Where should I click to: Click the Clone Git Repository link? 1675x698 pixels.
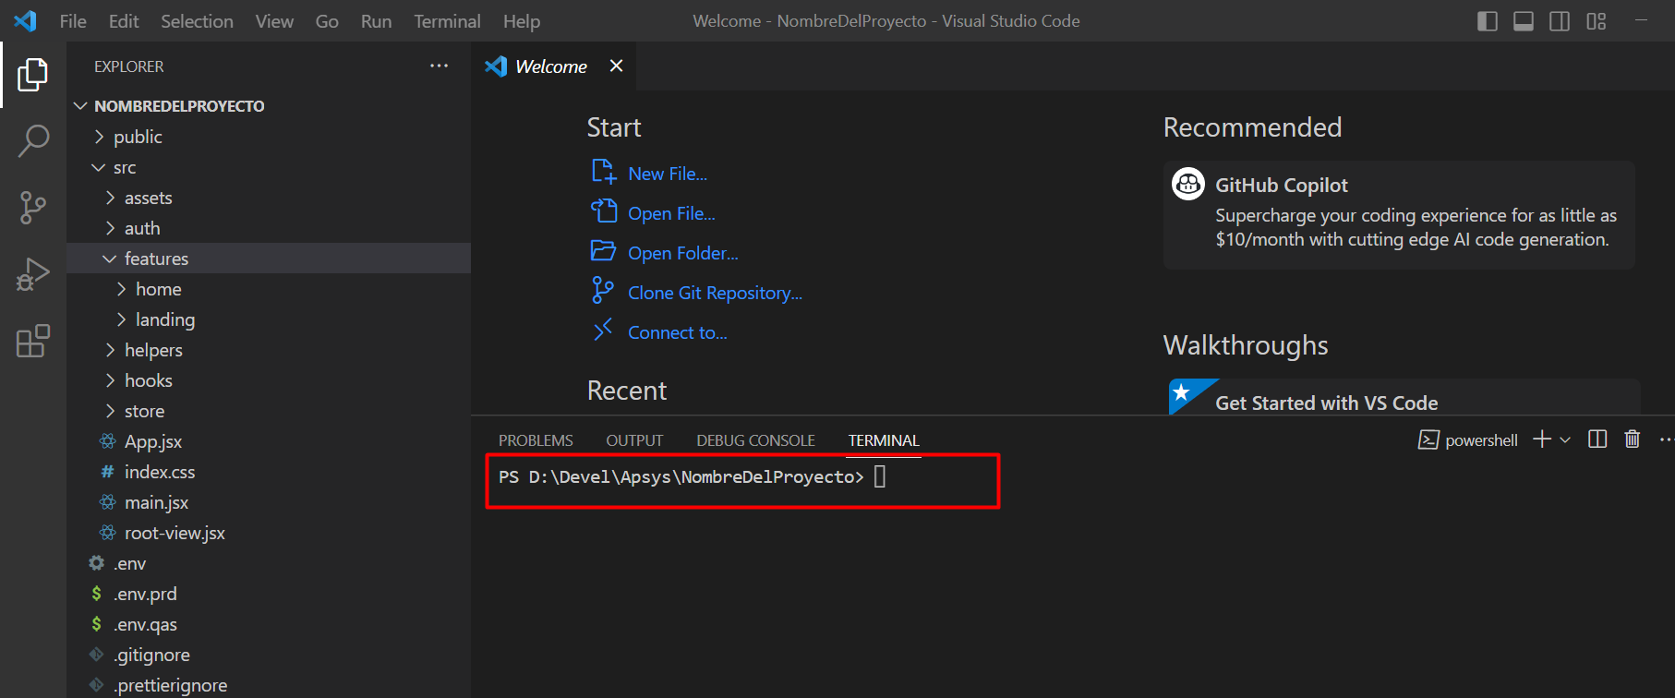pyautogui.click(x=715, y=293)
